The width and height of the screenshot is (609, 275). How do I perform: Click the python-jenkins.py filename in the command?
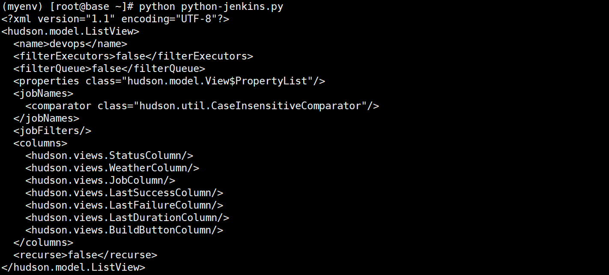tap(232, 7)
